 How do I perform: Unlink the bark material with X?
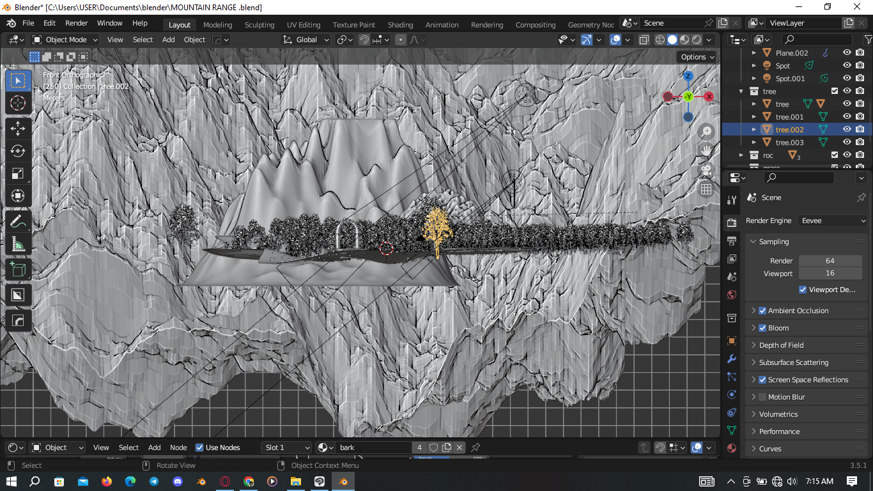[459, 448]
